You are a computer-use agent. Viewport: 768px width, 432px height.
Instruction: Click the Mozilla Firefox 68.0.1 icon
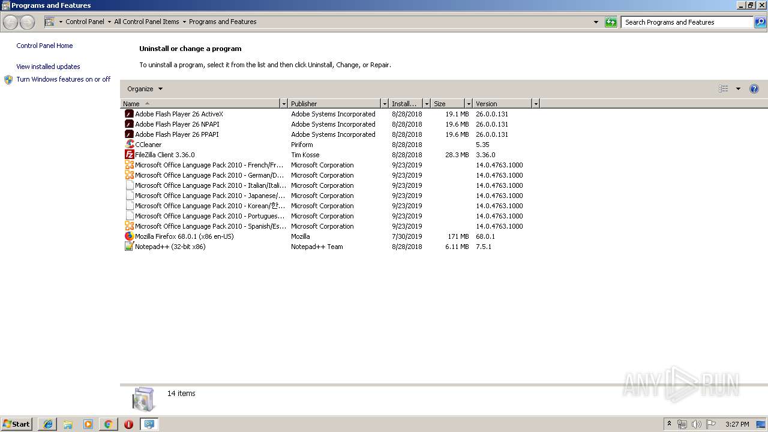pos(129,236)
